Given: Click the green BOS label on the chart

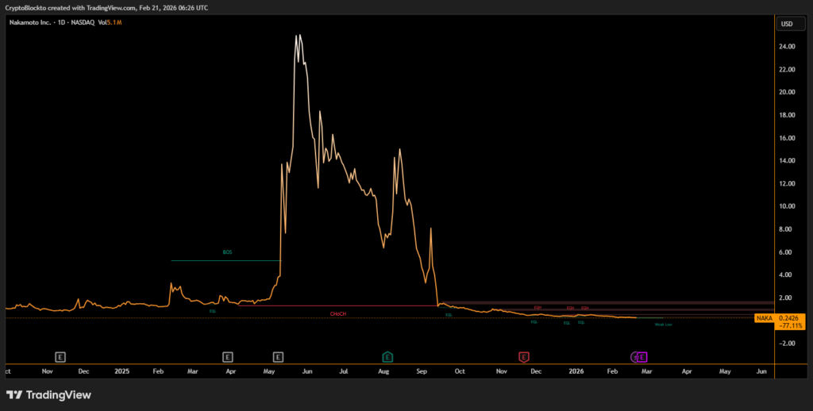Looking at the screenshot, I should tap(227, 252).
